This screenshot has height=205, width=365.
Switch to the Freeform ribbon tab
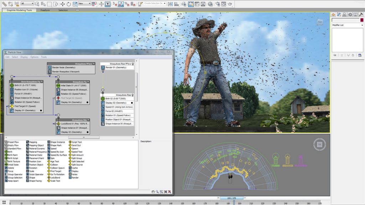[45, 10]
